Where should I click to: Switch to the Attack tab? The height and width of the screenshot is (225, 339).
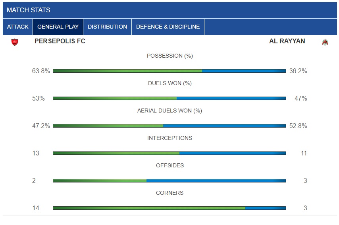(x=18, y=27)
